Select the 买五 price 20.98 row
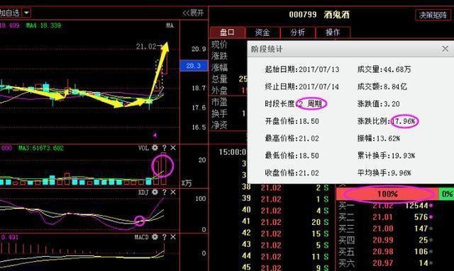454x271 pixels. pyautogui.click(x=386, y=251)
